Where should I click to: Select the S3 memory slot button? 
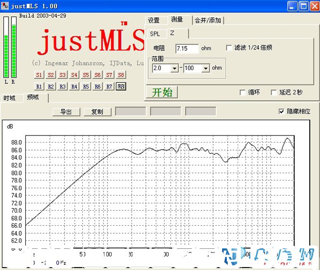(63, 75)
